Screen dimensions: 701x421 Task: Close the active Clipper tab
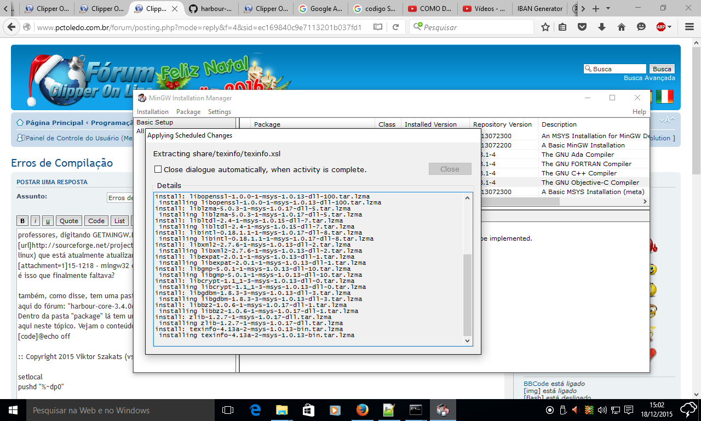click(175, 9)
